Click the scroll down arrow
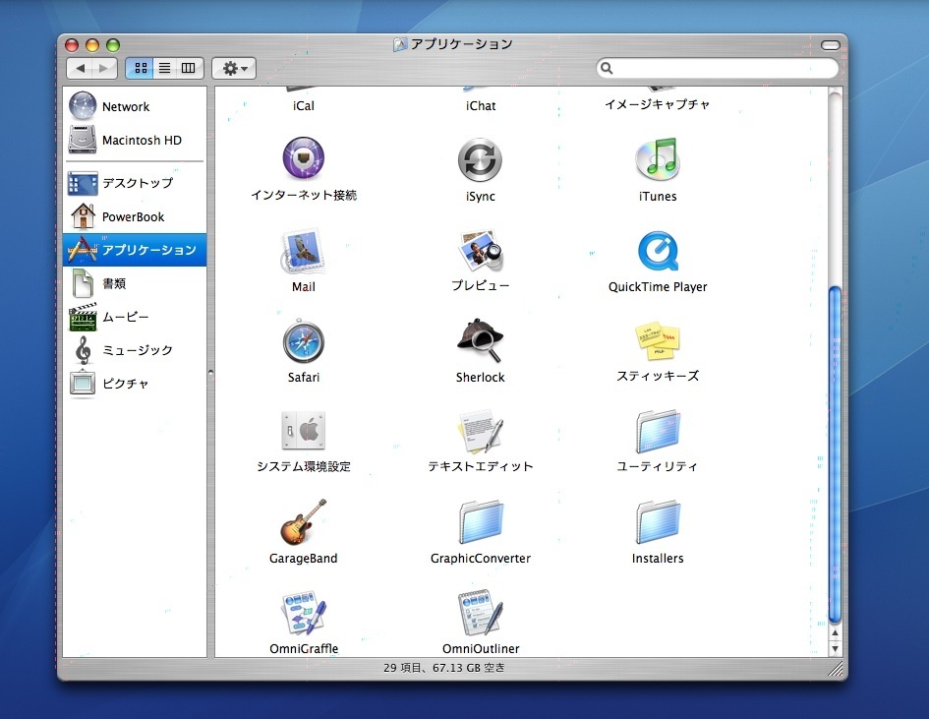Viewport: 929px width, 719px height. pos(835,648)
